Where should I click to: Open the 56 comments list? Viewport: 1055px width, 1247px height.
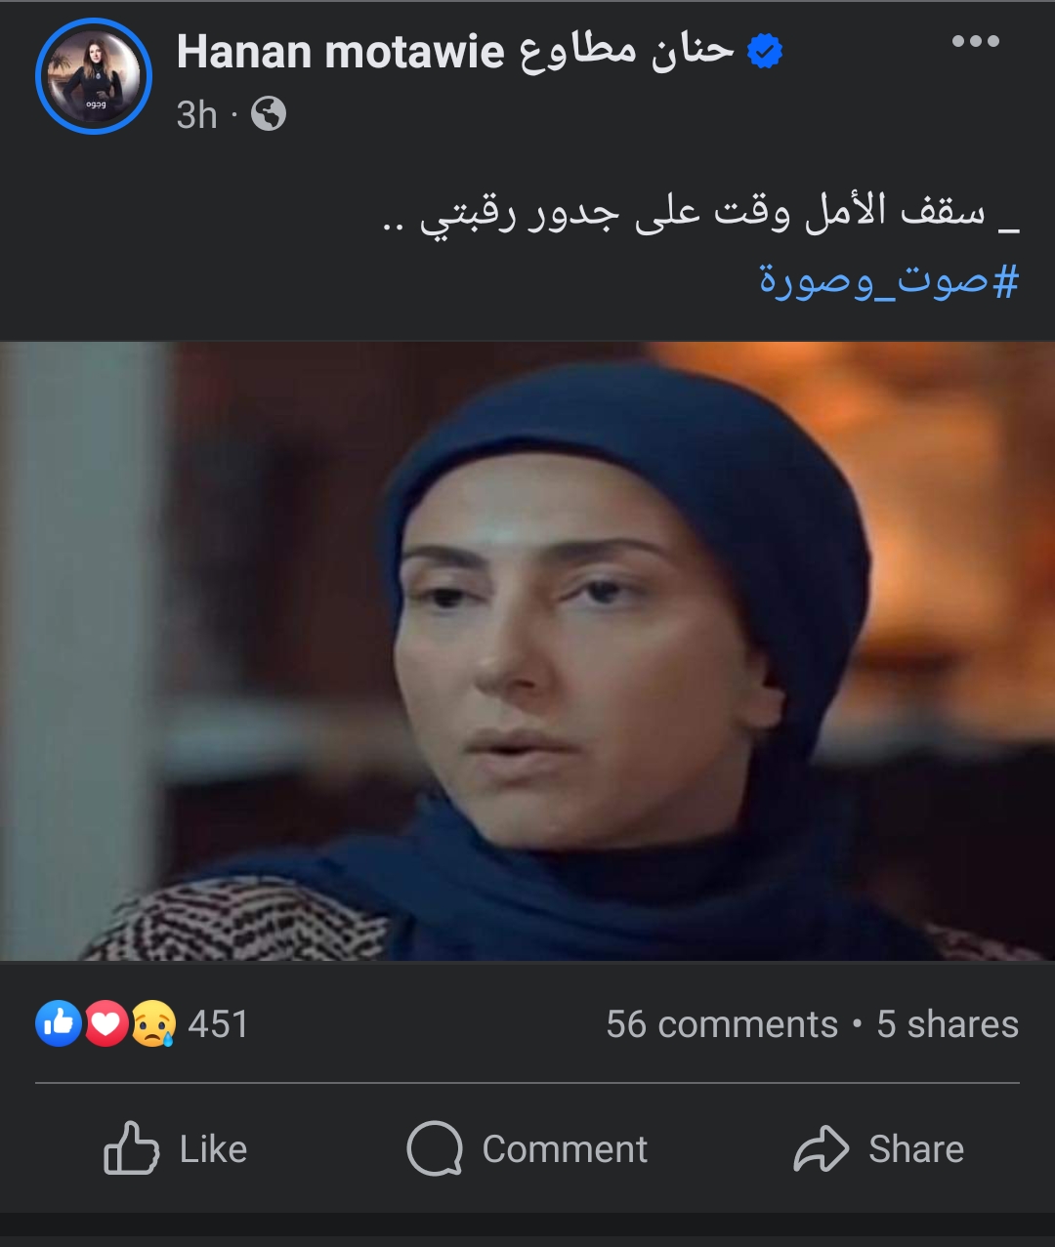click(x=722, y=1024)
